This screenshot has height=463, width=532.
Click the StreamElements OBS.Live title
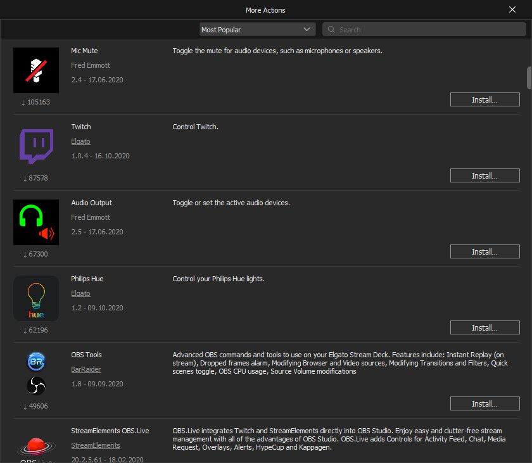coord(110,431)
